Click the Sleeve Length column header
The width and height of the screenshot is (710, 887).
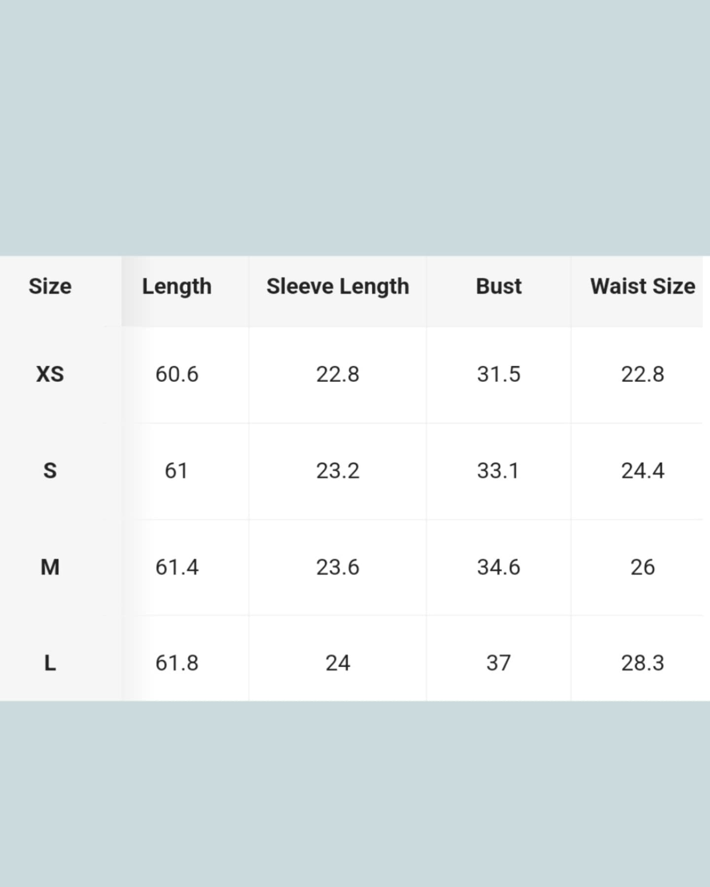(x=338, y=286)
